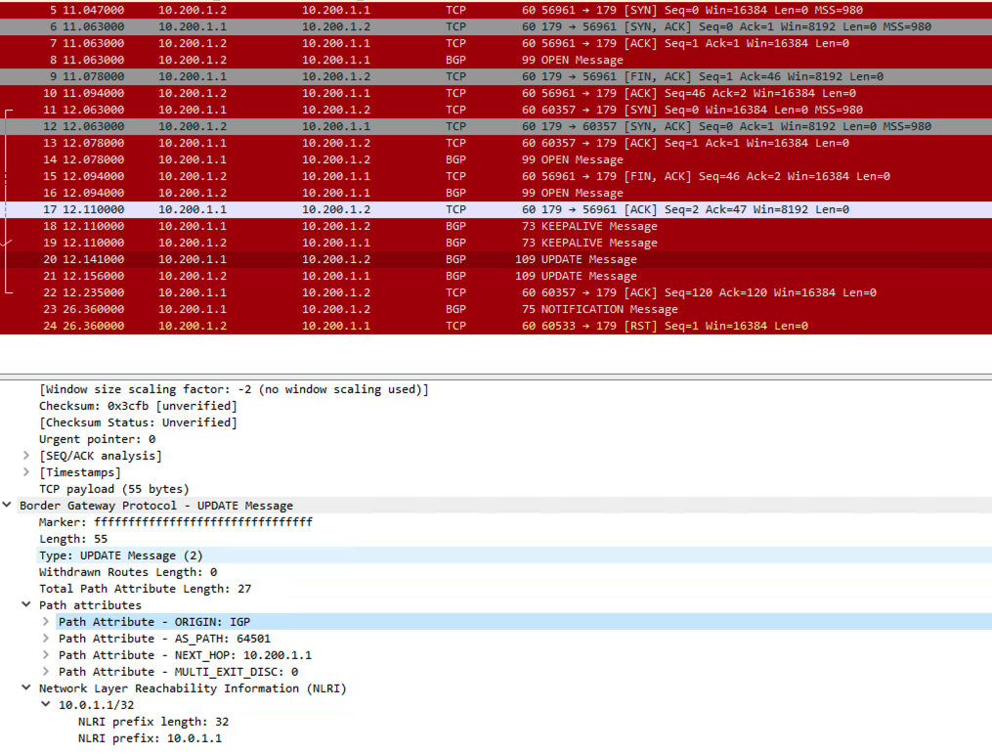Collapse the 10.0.1.1/32 NLRI entry
This screenshot has width=992, height=755.
pos(46,704)
